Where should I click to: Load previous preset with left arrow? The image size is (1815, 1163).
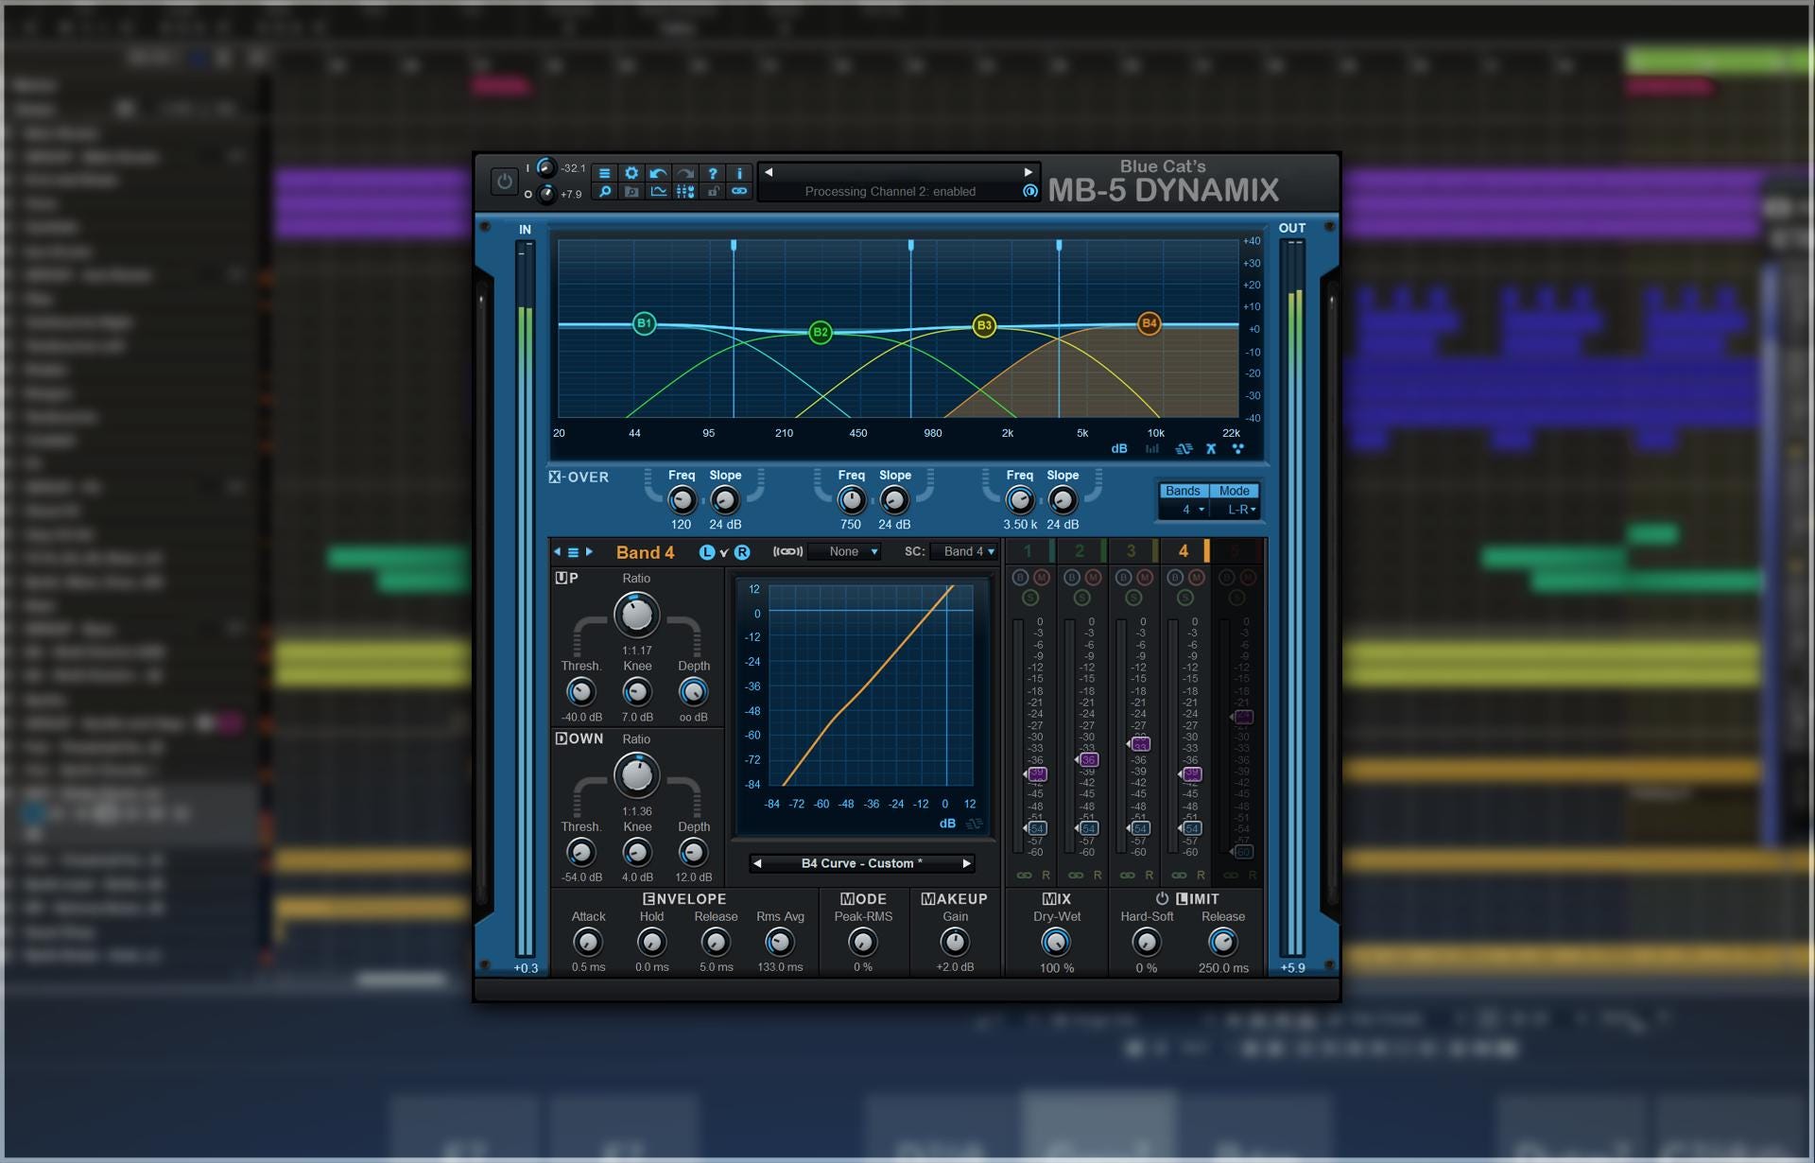tap(769, 172)
